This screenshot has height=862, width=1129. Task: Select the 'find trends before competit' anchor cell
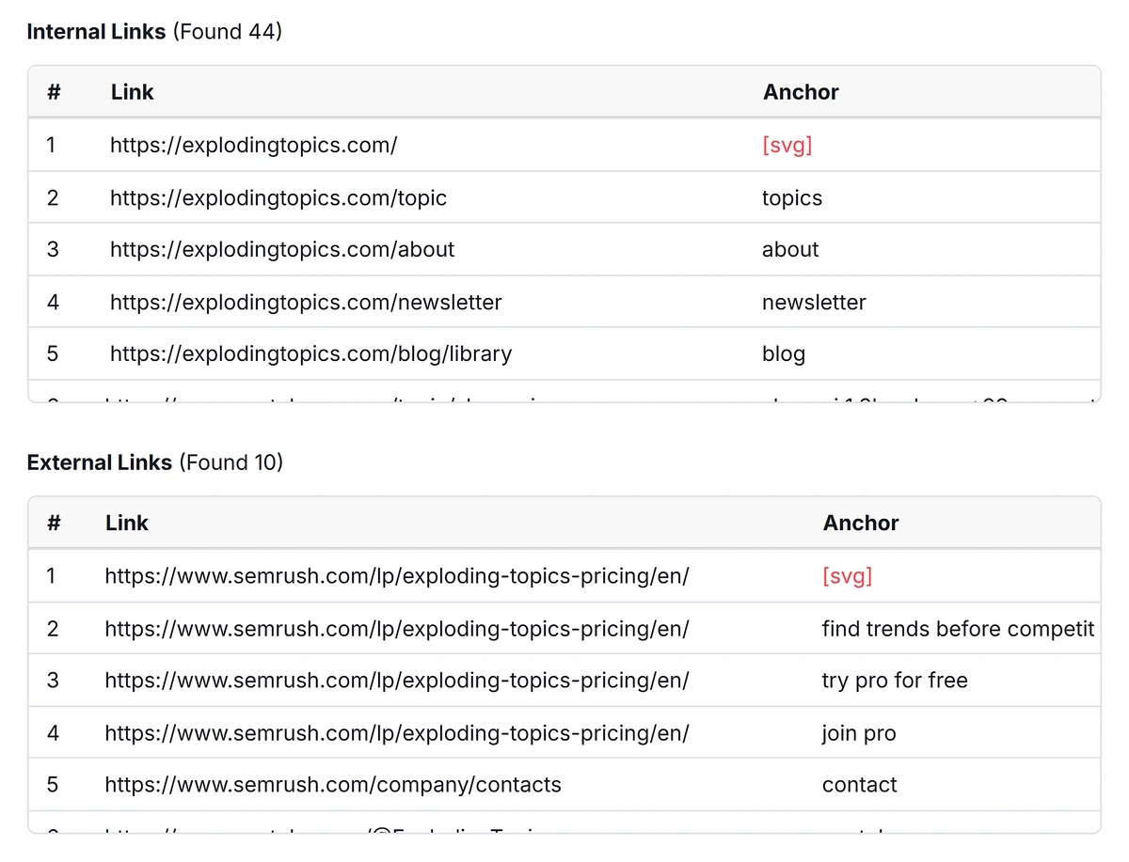pyautogui.click(x=959, y=628)
